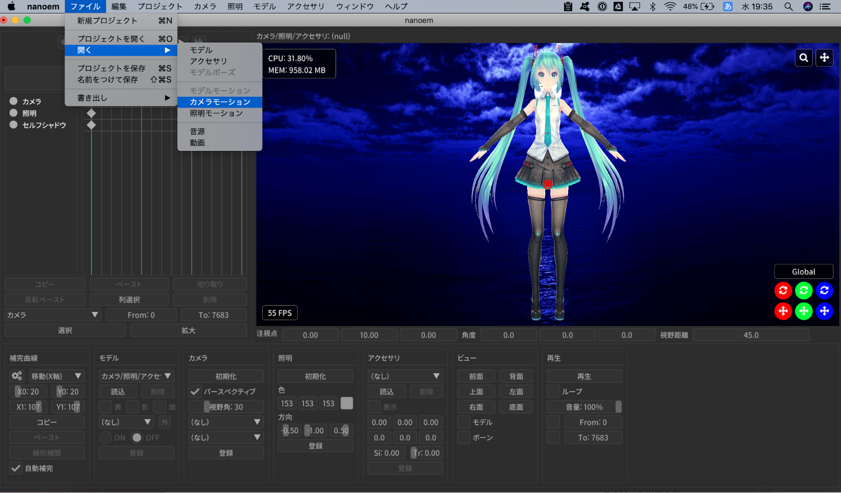The height and width of the screenshot is (493, 841).
Task: Open the Notification Center list icon
Action: 825,6
